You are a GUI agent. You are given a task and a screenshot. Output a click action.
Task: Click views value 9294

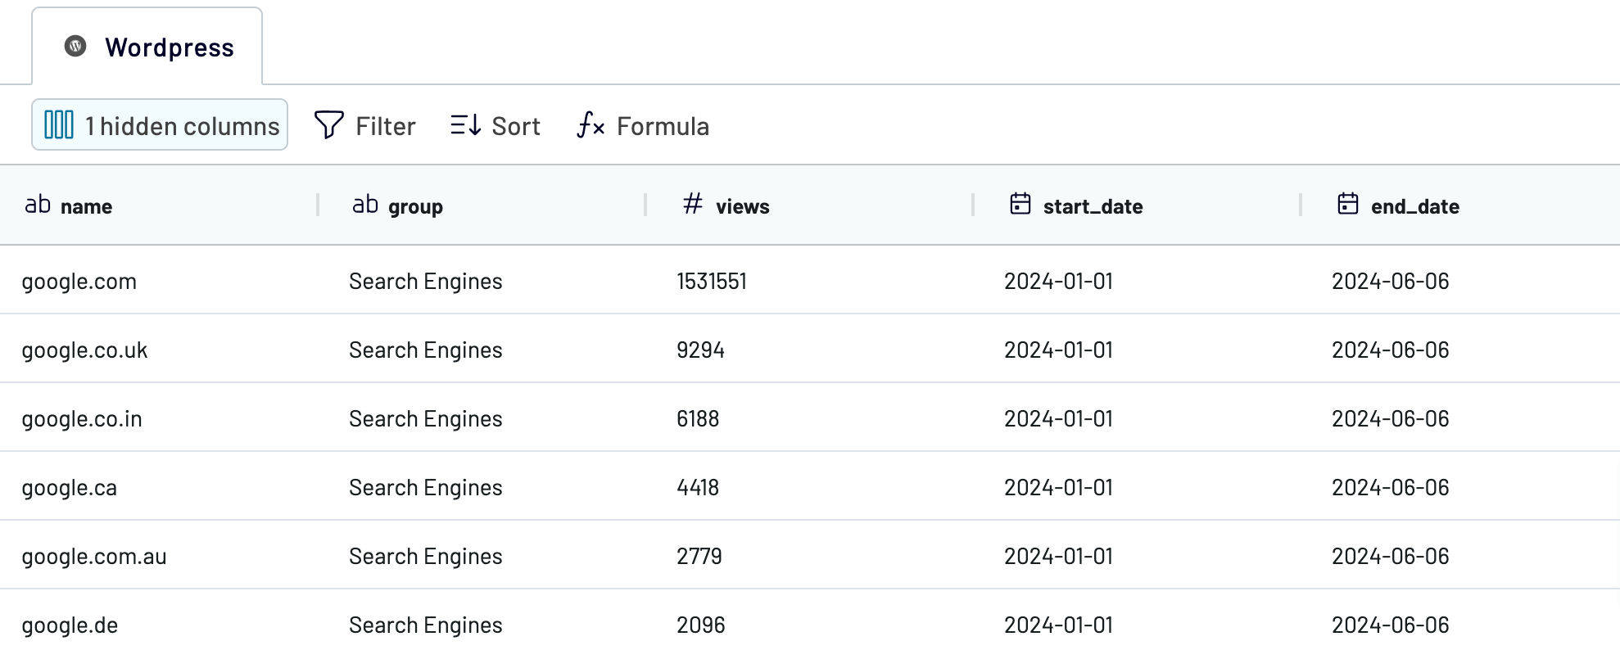pyautogui.click(x=701, y=350)
